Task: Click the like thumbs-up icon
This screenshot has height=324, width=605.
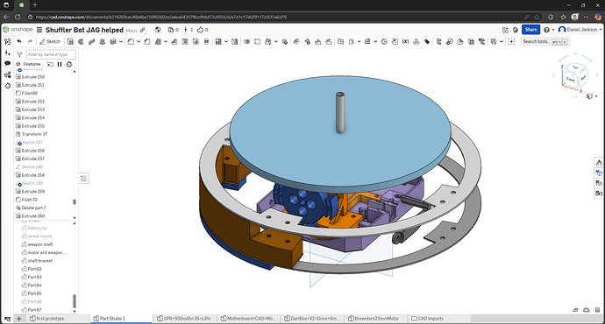Action: 200,30
